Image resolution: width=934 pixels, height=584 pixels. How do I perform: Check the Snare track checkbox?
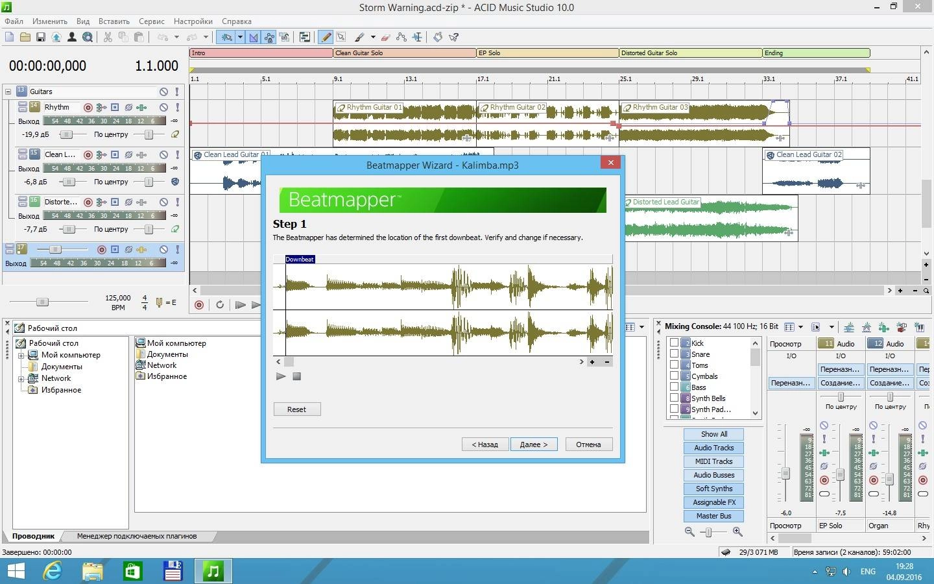[674, 354]
